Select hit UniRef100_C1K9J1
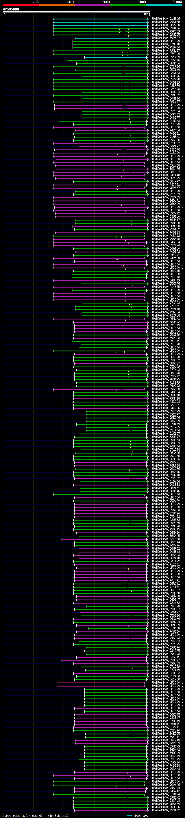Image resolution: width=185 pixels, height=818 pixels. (x=166, y=727)
